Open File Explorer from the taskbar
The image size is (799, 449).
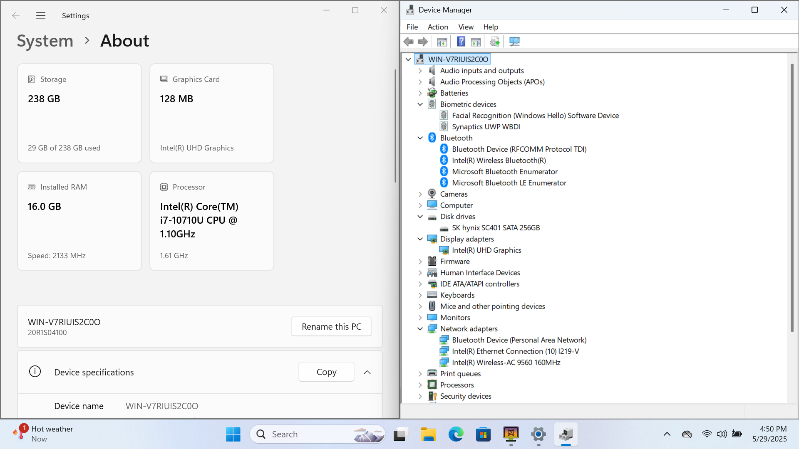[x=428, y=434]
